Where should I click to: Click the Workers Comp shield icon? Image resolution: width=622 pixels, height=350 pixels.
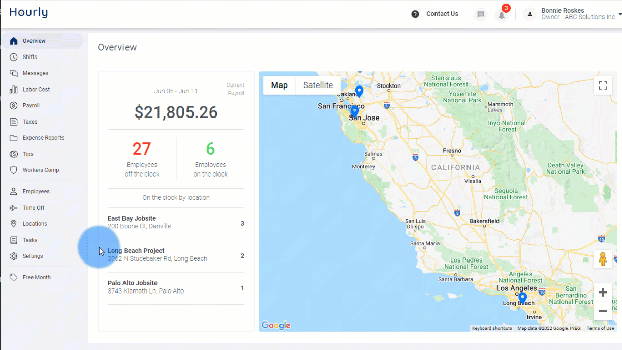click(x=14, y=170)
